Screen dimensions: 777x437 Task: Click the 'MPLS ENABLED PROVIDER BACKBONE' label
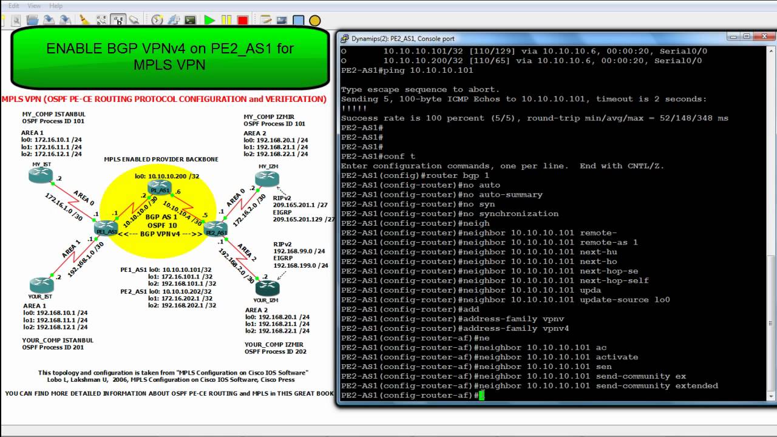pos(161,160)
